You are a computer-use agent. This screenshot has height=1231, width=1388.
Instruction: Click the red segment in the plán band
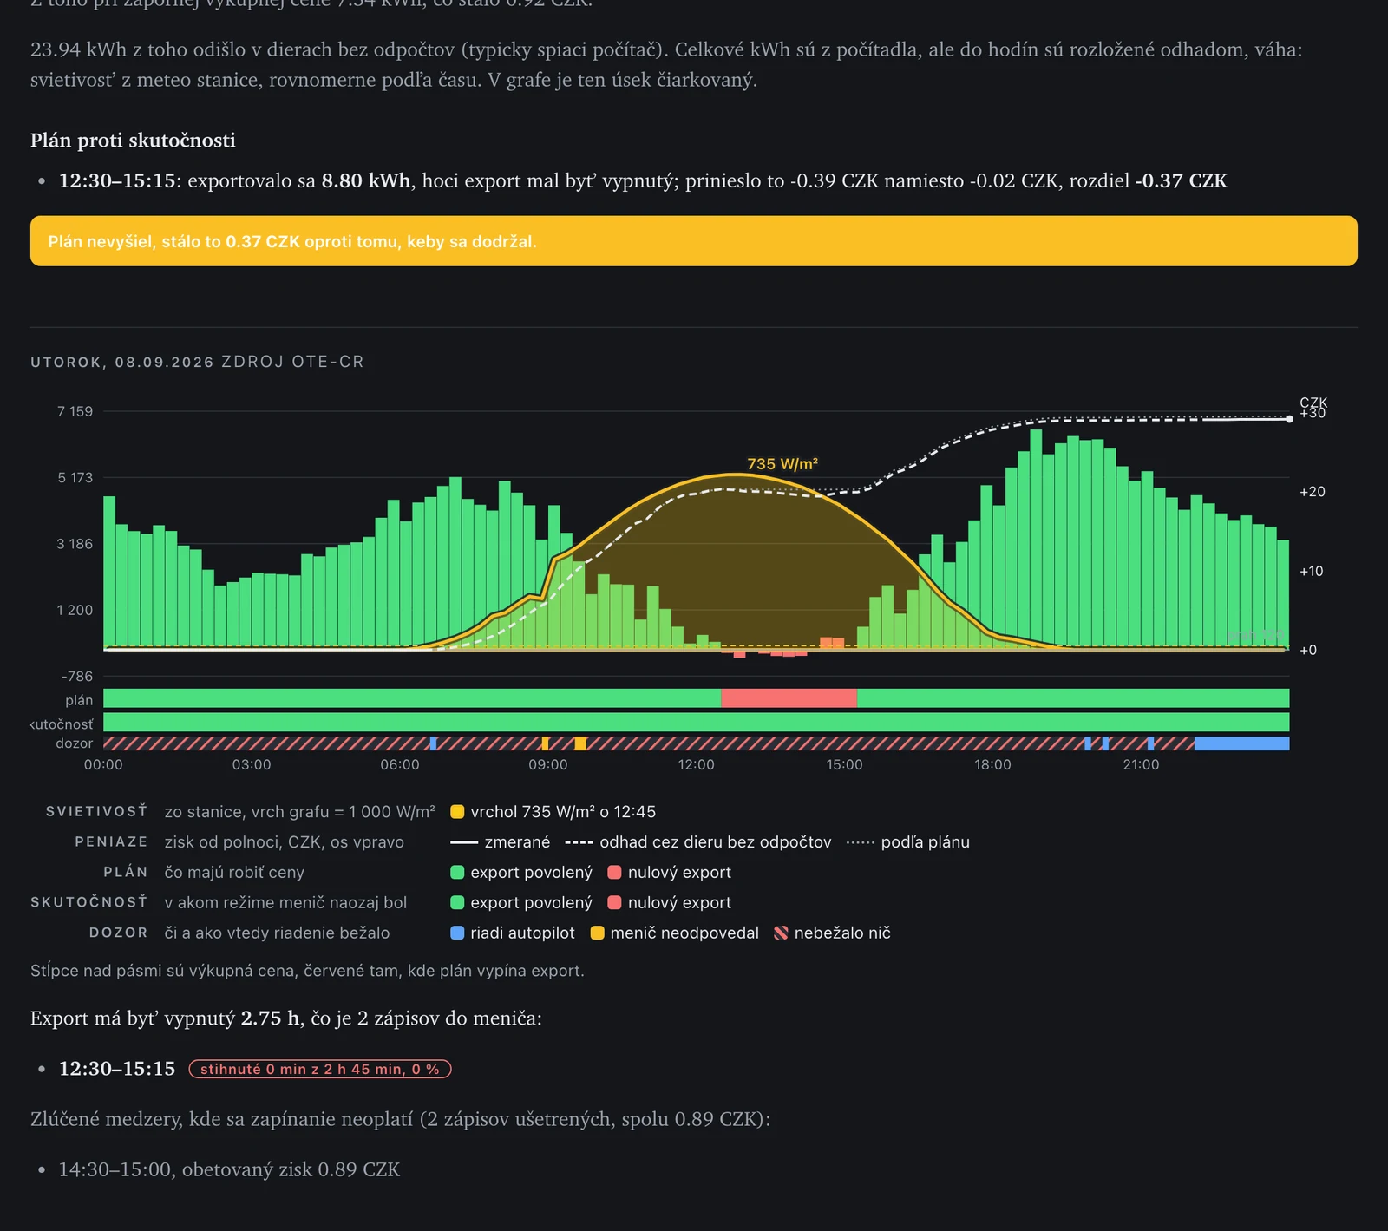789,698
